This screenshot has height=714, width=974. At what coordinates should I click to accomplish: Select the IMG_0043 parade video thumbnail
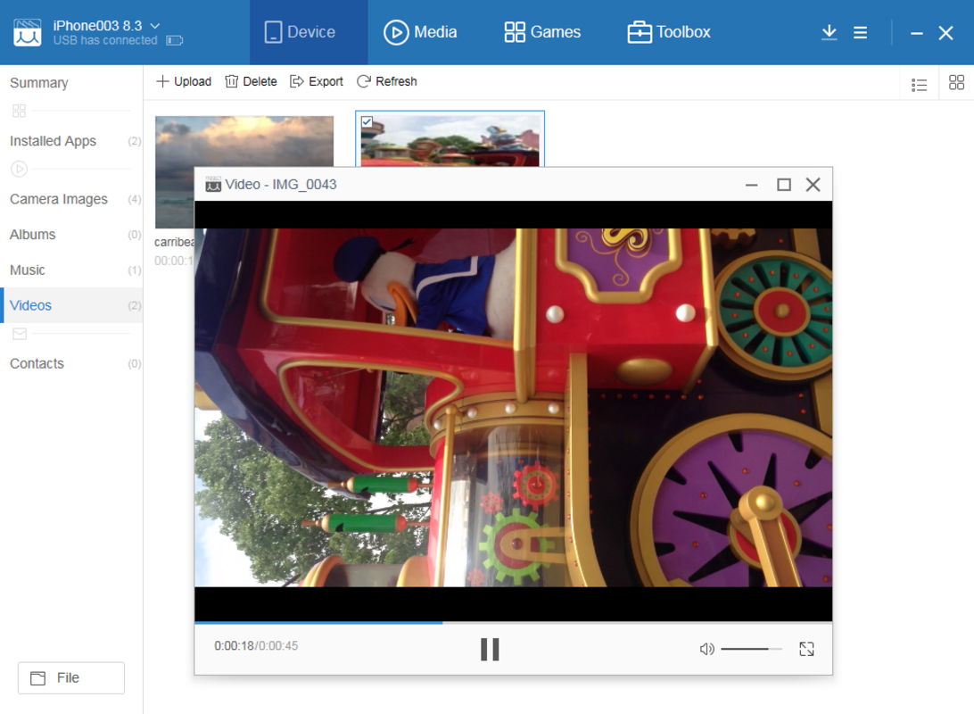coord(450,139)
